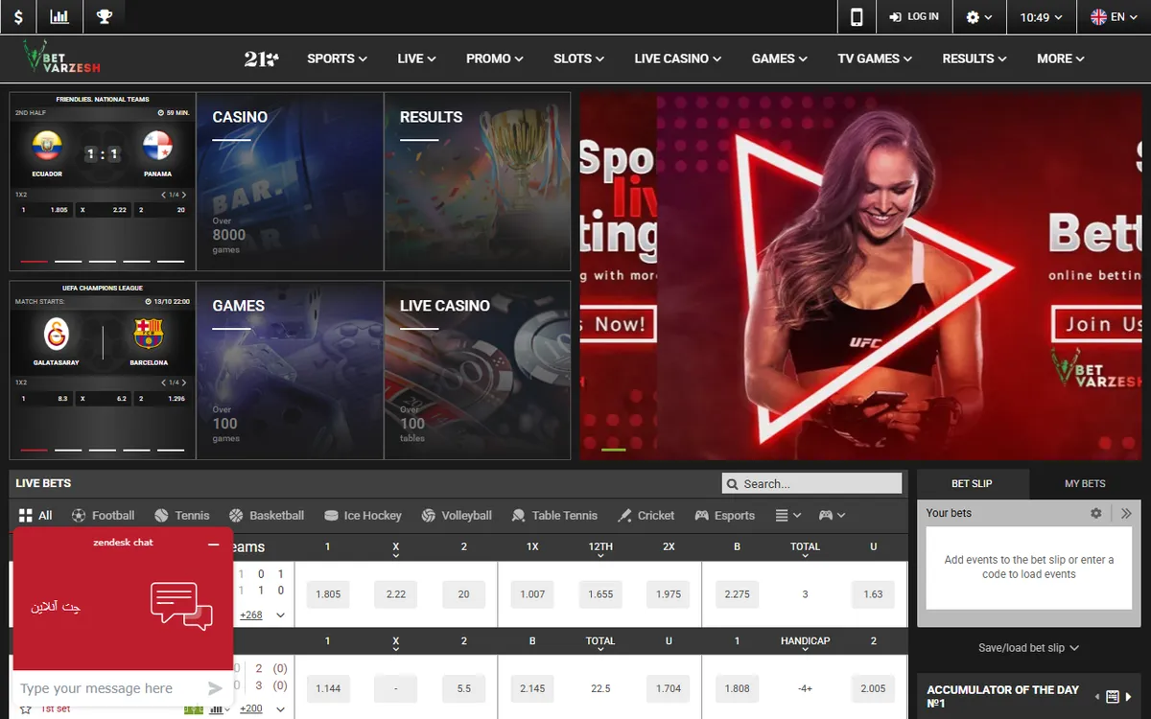
Task: Focus the live bets Search field
Action: [x=812, y=483]
